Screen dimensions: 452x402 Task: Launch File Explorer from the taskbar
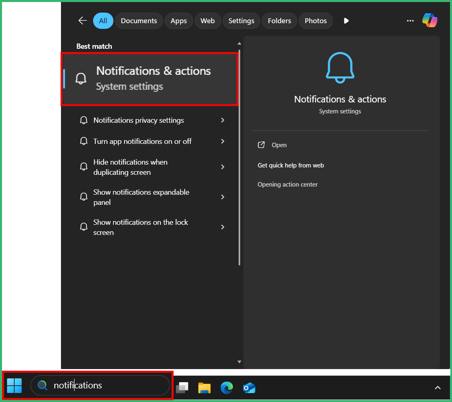click(204, 388)
